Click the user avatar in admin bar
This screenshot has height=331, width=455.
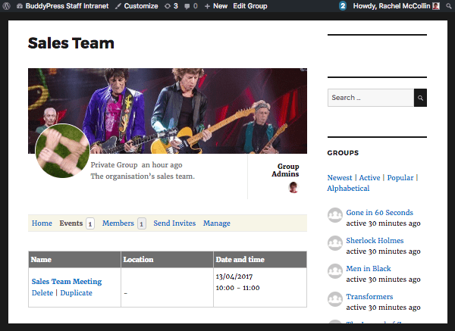click(436, 6)
